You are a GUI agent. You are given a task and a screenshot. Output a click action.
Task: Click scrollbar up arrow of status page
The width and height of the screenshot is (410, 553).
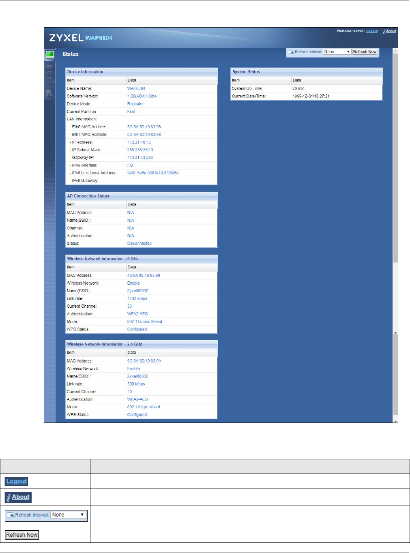[395, 51]
